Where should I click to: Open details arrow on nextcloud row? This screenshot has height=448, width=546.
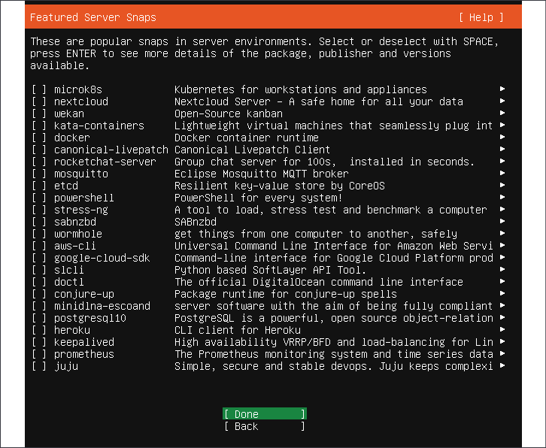tap(502, 101)
